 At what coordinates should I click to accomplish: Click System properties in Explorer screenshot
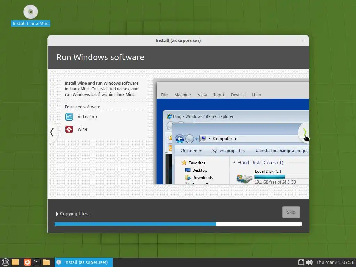pyautogui.click(x=229, y=151)
